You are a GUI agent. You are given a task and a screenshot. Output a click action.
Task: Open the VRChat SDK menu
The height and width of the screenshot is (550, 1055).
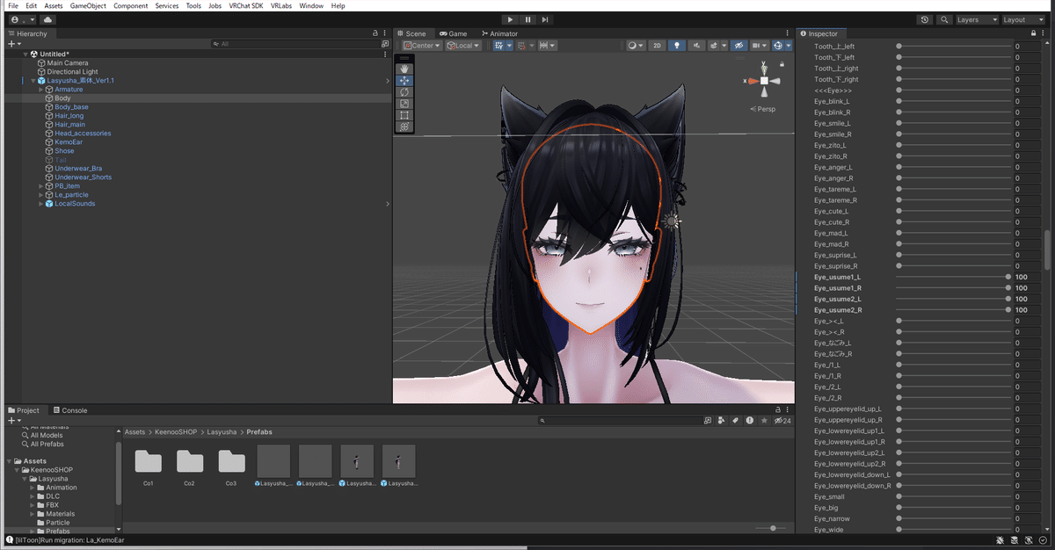pyautogui.click(x=244, y=5)
